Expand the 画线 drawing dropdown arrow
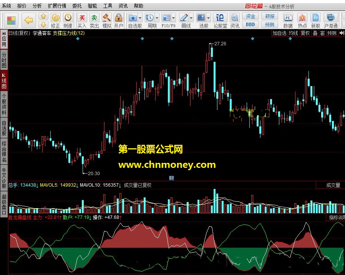Image resolution: width=345 pixels, height=275 pixels. pos(191,18)
